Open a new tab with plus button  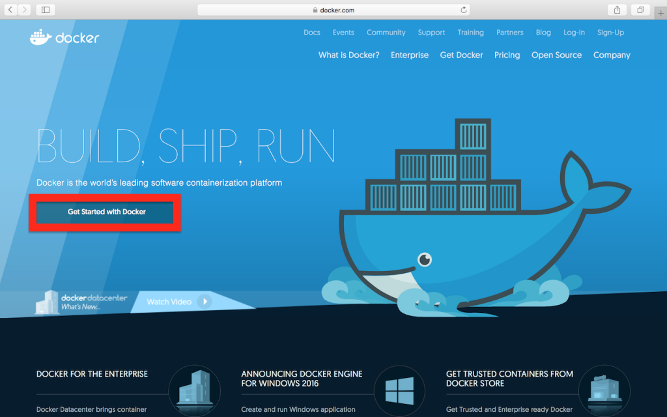point(660,13)
